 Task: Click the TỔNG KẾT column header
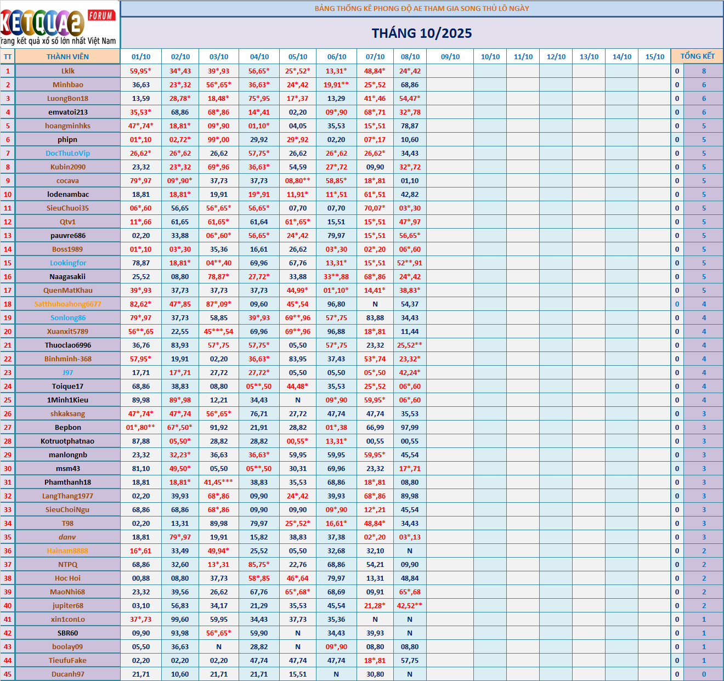pos(697,56)
